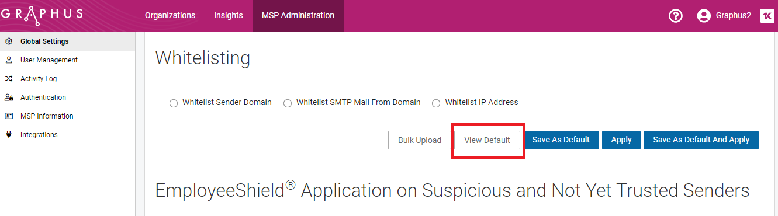Click the Activity Log shuffle icon
Screen dimensions: 778x216
point(8,79)
